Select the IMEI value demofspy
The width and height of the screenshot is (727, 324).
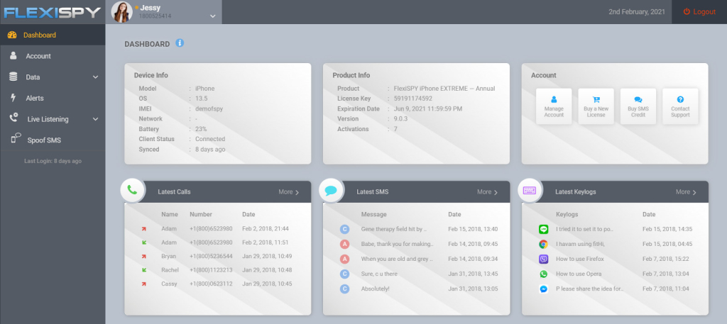208,108
